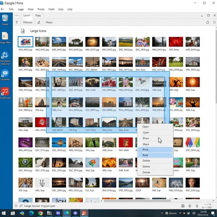Click the Fhars toolbar button
The image size is (217, 217).
[49, 22]
